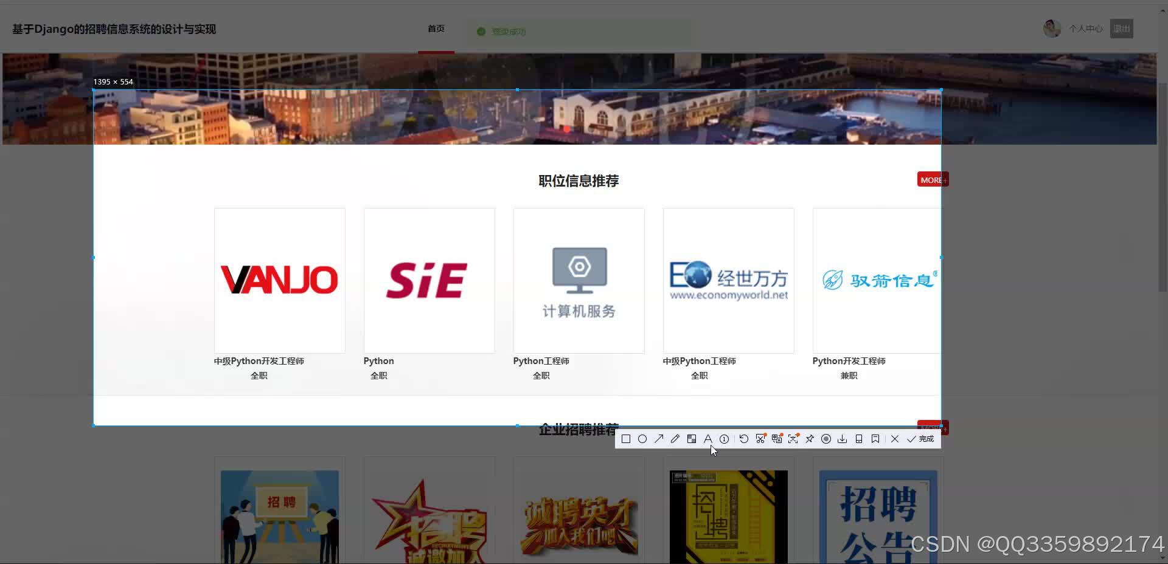
Task: Open the 驭箭信息 job card image
Action: [x=877, y=281]
